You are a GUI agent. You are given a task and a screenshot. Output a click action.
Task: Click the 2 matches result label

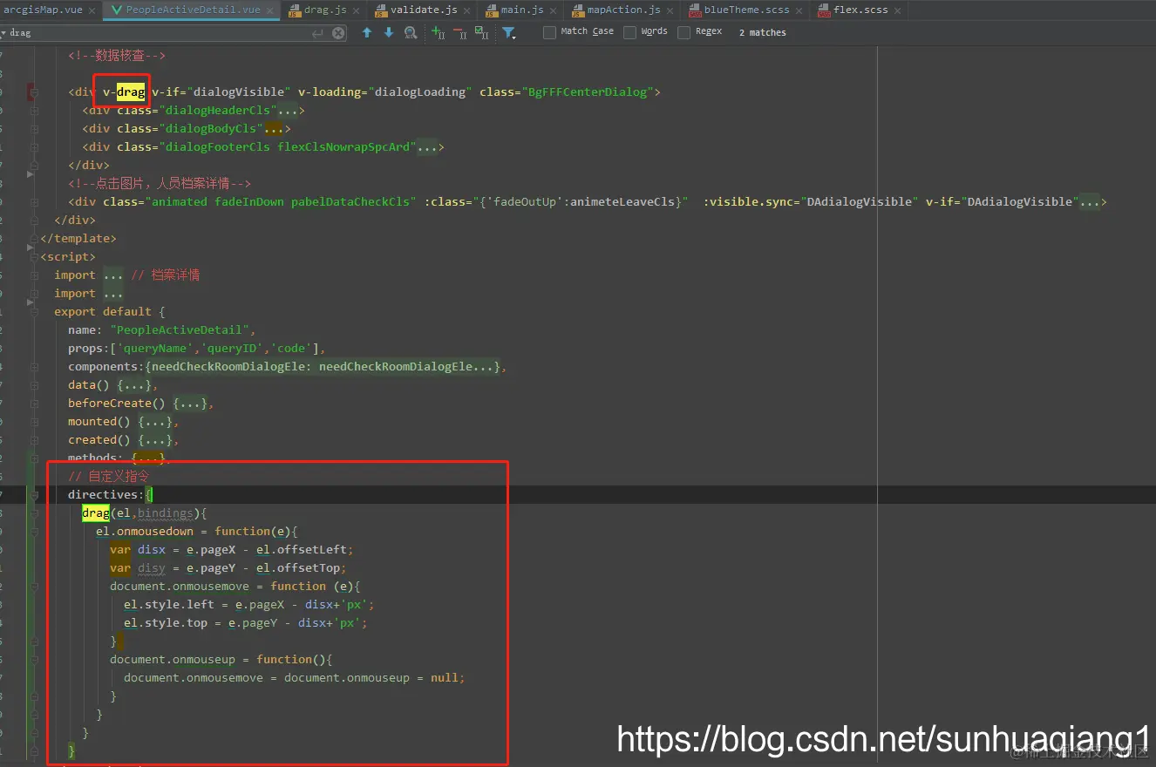click(762, 33)
